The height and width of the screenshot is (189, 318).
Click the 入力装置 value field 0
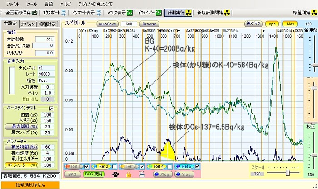[48, 87]
